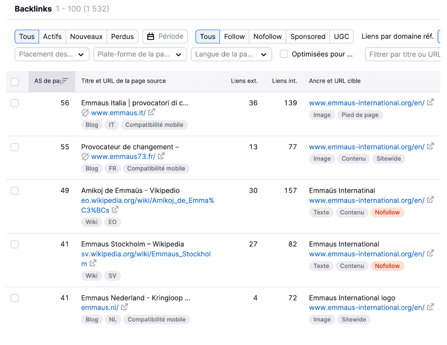This screenshot has width=447, height=345.
Task: Expand the Plate-forme de la pa... dropdown
Action: tap(140, 54)
